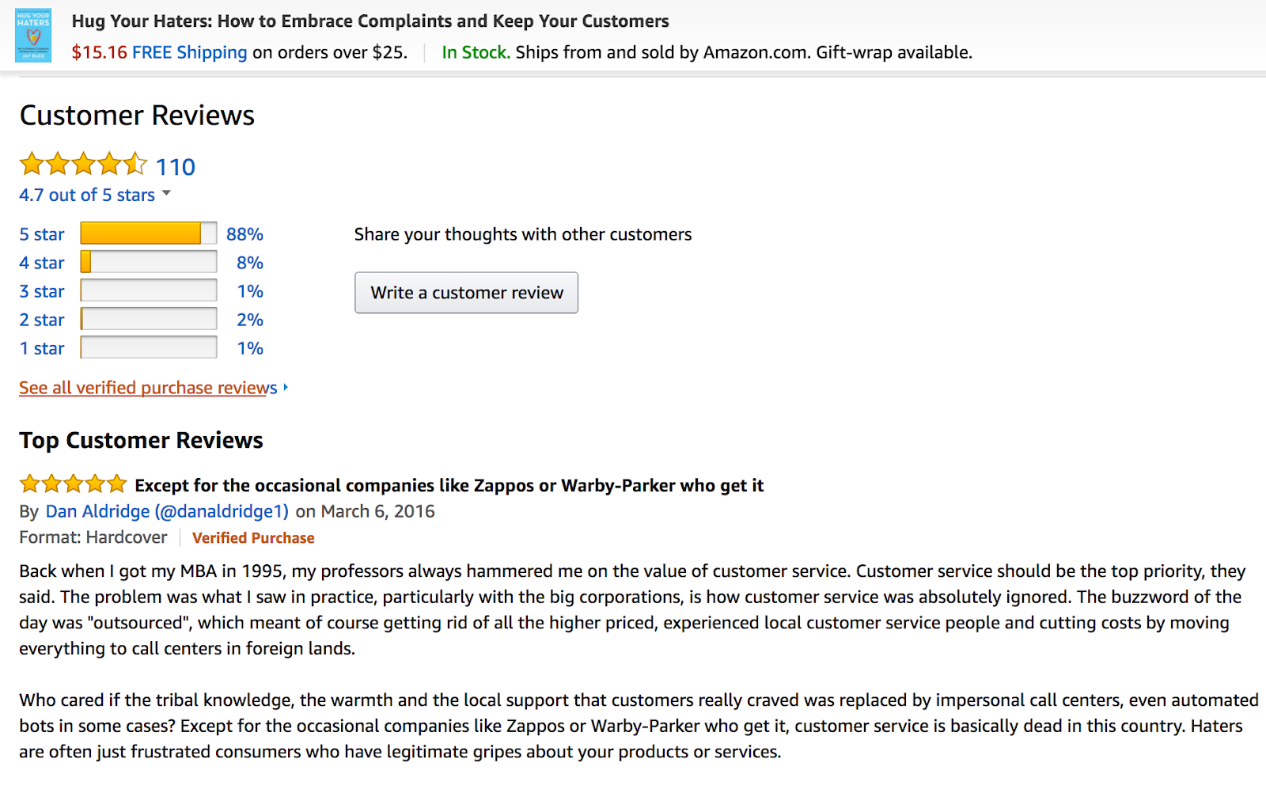Click the FREE Shipping link
The image size is (1266, 789).
189,52
